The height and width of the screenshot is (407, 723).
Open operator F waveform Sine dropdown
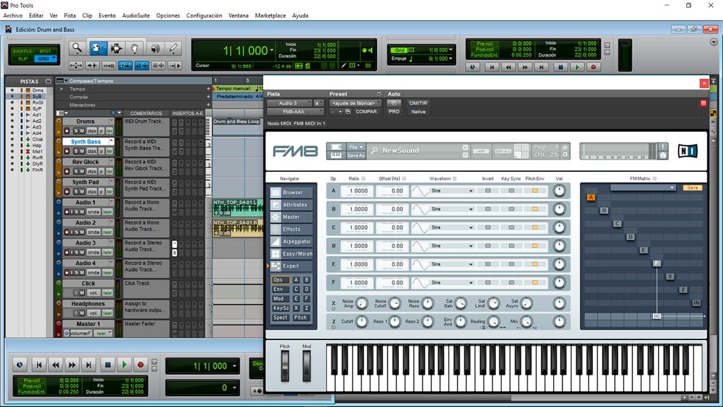(452, 282)
